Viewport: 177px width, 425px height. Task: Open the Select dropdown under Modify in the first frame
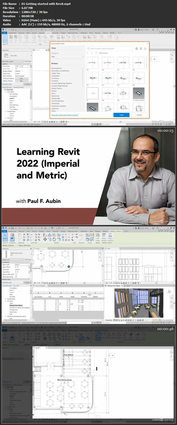[5, 44]
